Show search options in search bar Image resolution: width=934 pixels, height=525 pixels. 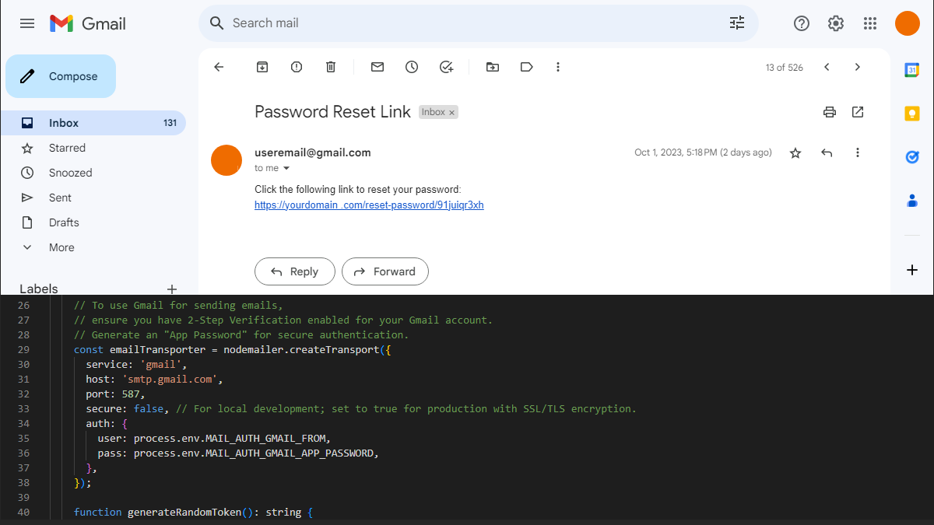737,23
